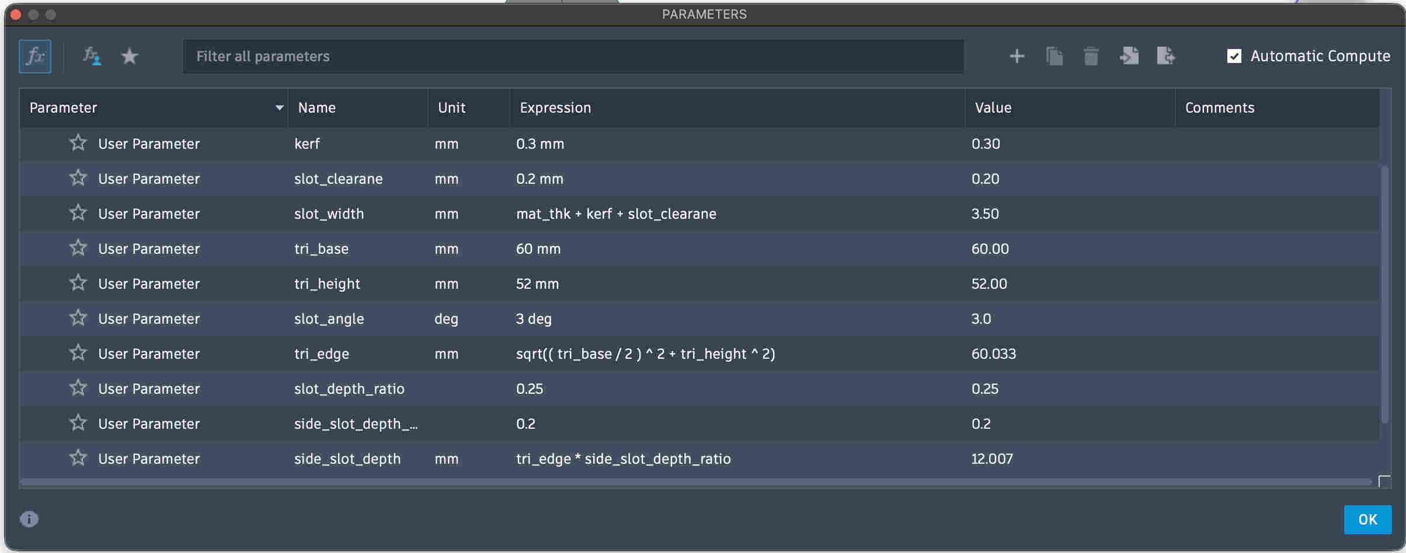Delete selected parameter with trash icon
The height and width of the screenshot is (553, 1406).
pyautogui.click(x=1091, y=57)
